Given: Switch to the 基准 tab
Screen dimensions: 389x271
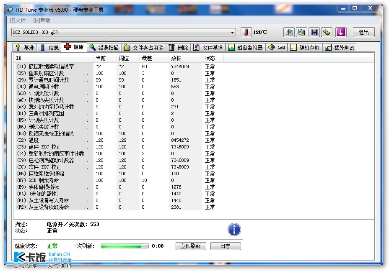Looking at the screenshot, I should pos(25,48).
